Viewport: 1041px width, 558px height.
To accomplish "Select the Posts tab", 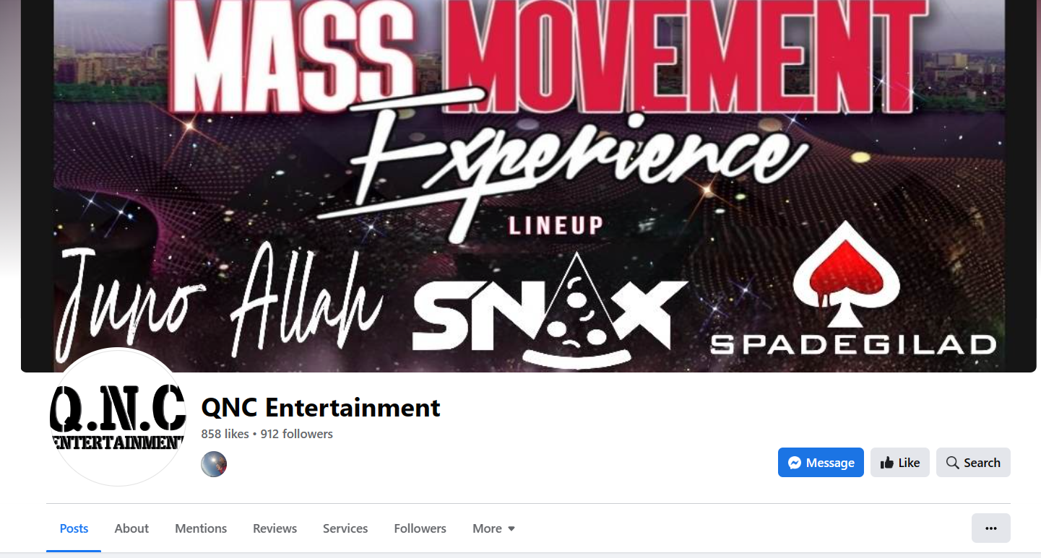I will tap(74, 528).
